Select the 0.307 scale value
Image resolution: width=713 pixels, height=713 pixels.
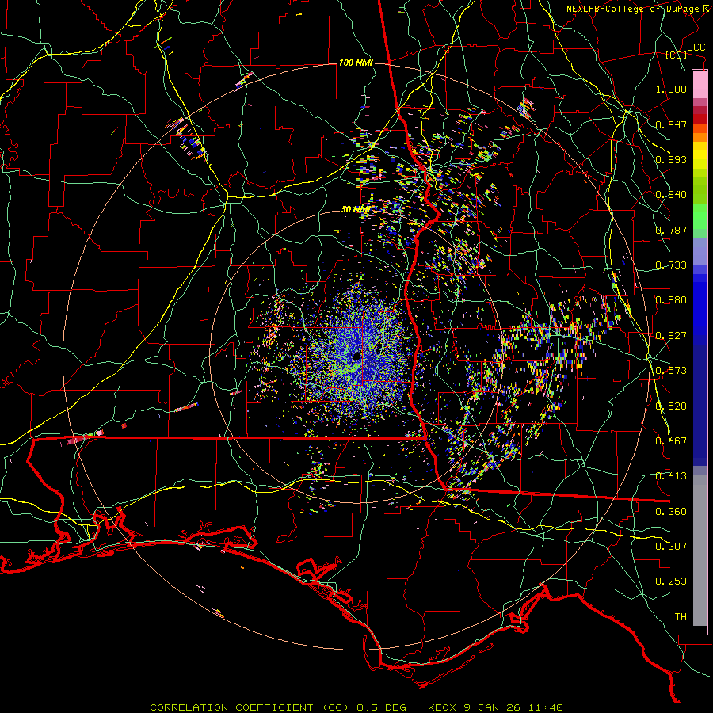click(671, 547)
